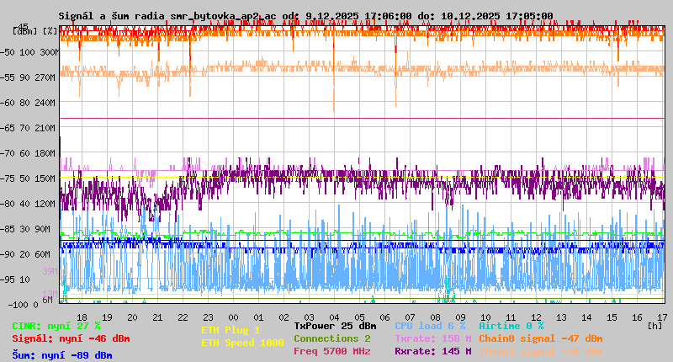
Task: Click the hour '11' on the time axis
Action: 511,317
